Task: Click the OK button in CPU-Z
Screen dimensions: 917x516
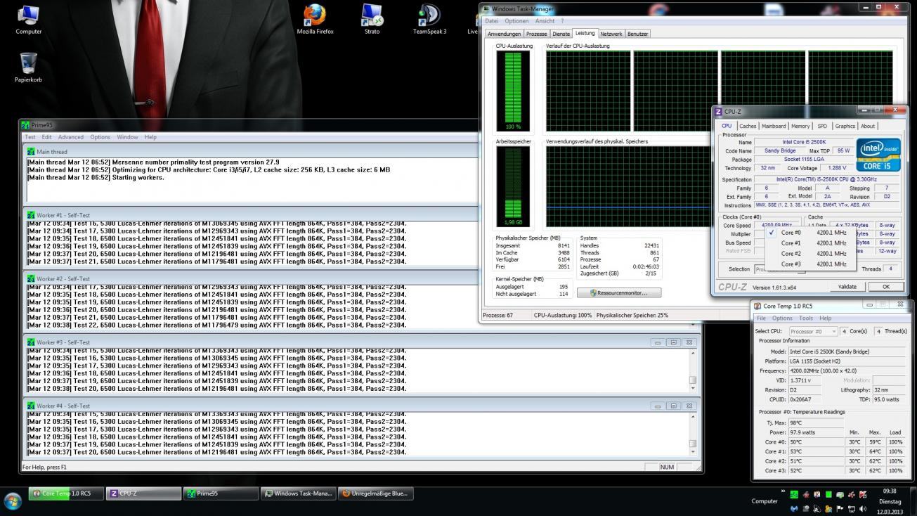Action: pyautogui.click(x=886, y=287)
